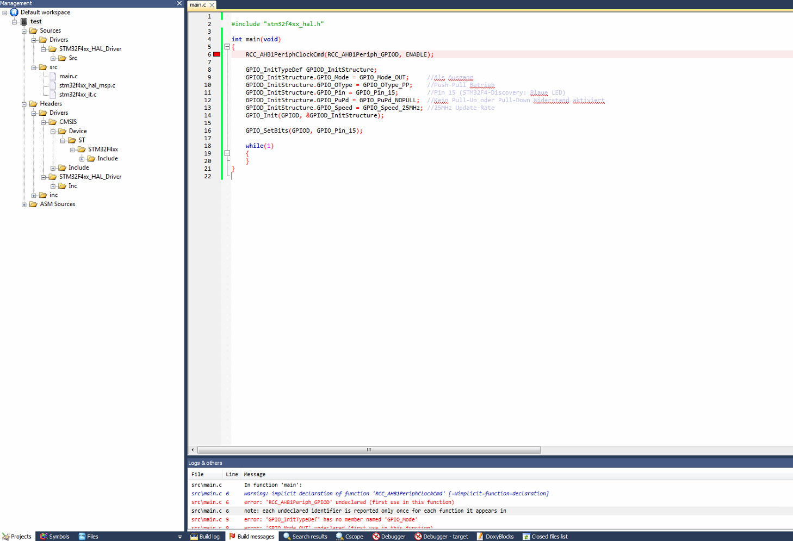This screenshot has width=793, height=541.
Task: Collapse the test project node
Action: (x=14, y=22)
